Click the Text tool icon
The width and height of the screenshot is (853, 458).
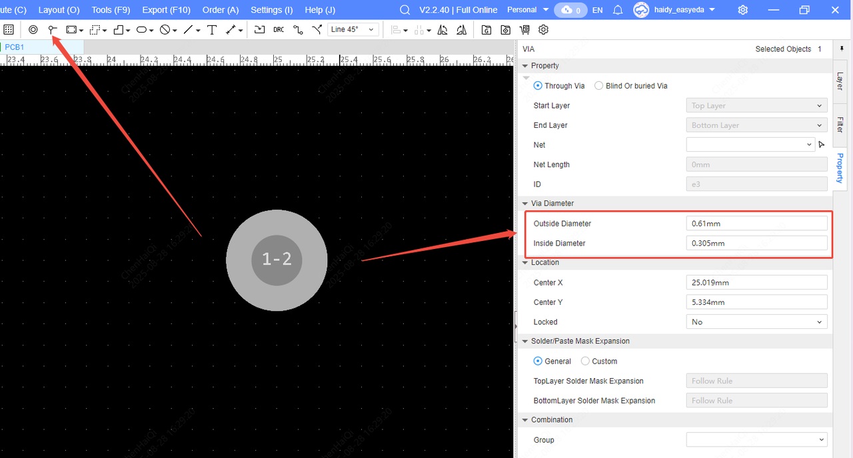pos(212,30)
